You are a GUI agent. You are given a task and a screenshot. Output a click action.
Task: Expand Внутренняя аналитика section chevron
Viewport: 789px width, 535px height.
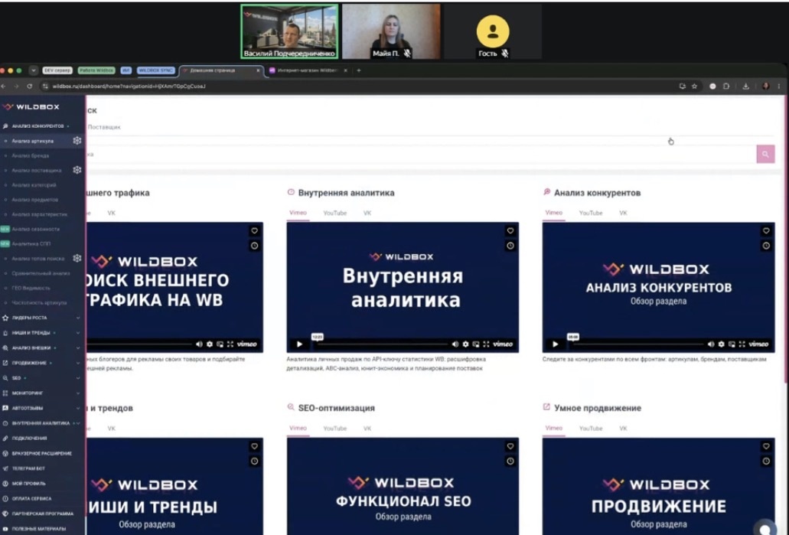78,423
